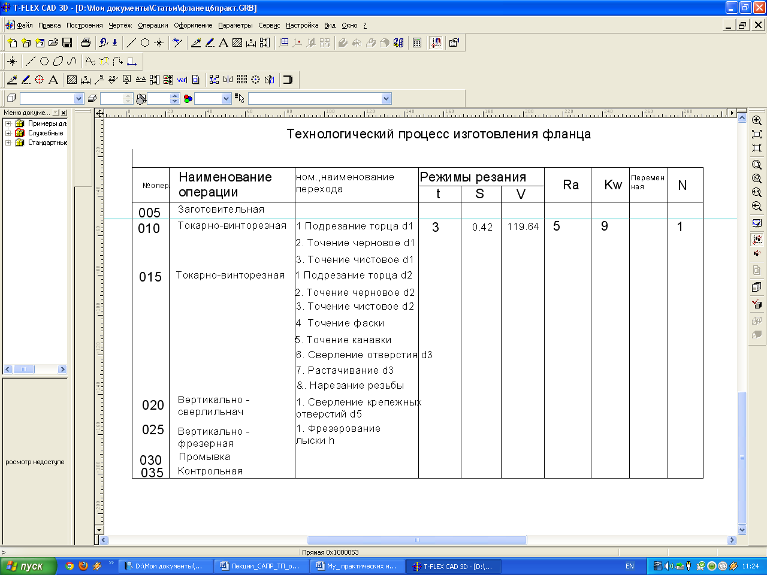Toggle the bracket-shaped button ending third toolbar

[x=288, y=80]
